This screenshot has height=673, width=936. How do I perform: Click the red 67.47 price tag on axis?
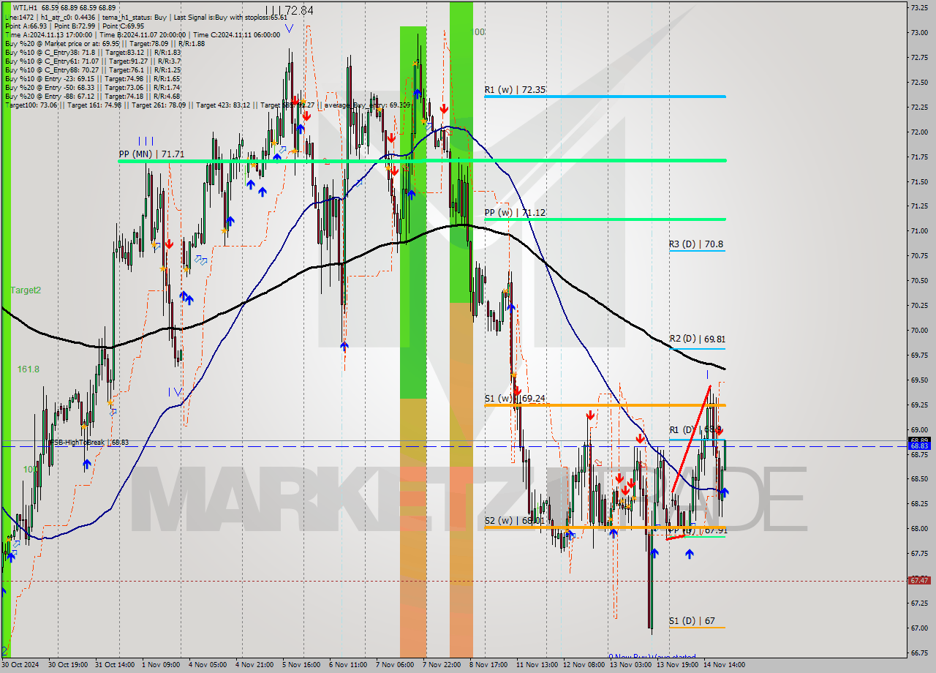919,580
